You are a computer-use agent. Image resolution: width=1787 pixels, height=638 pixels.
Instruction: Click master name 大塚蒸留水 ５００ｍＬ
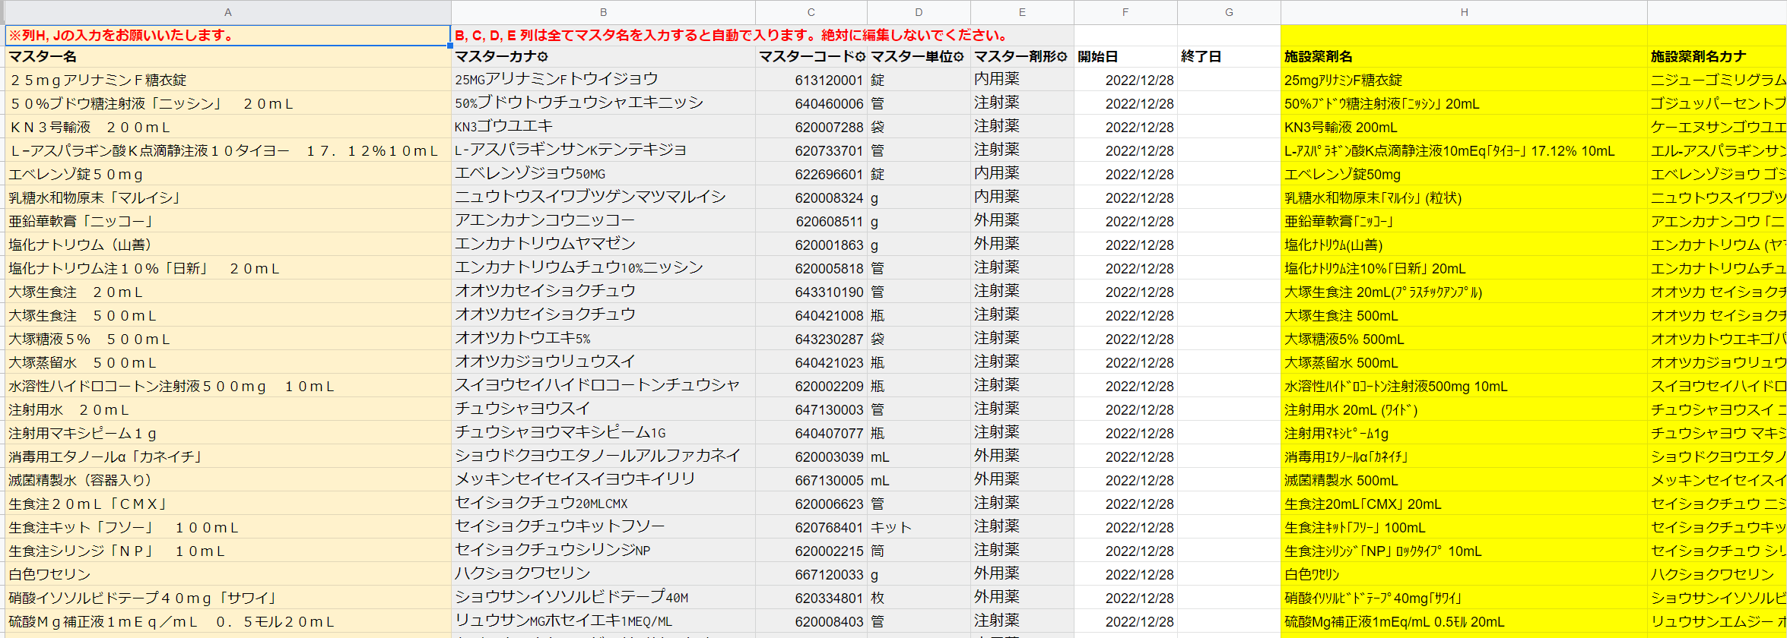[83, 362]
